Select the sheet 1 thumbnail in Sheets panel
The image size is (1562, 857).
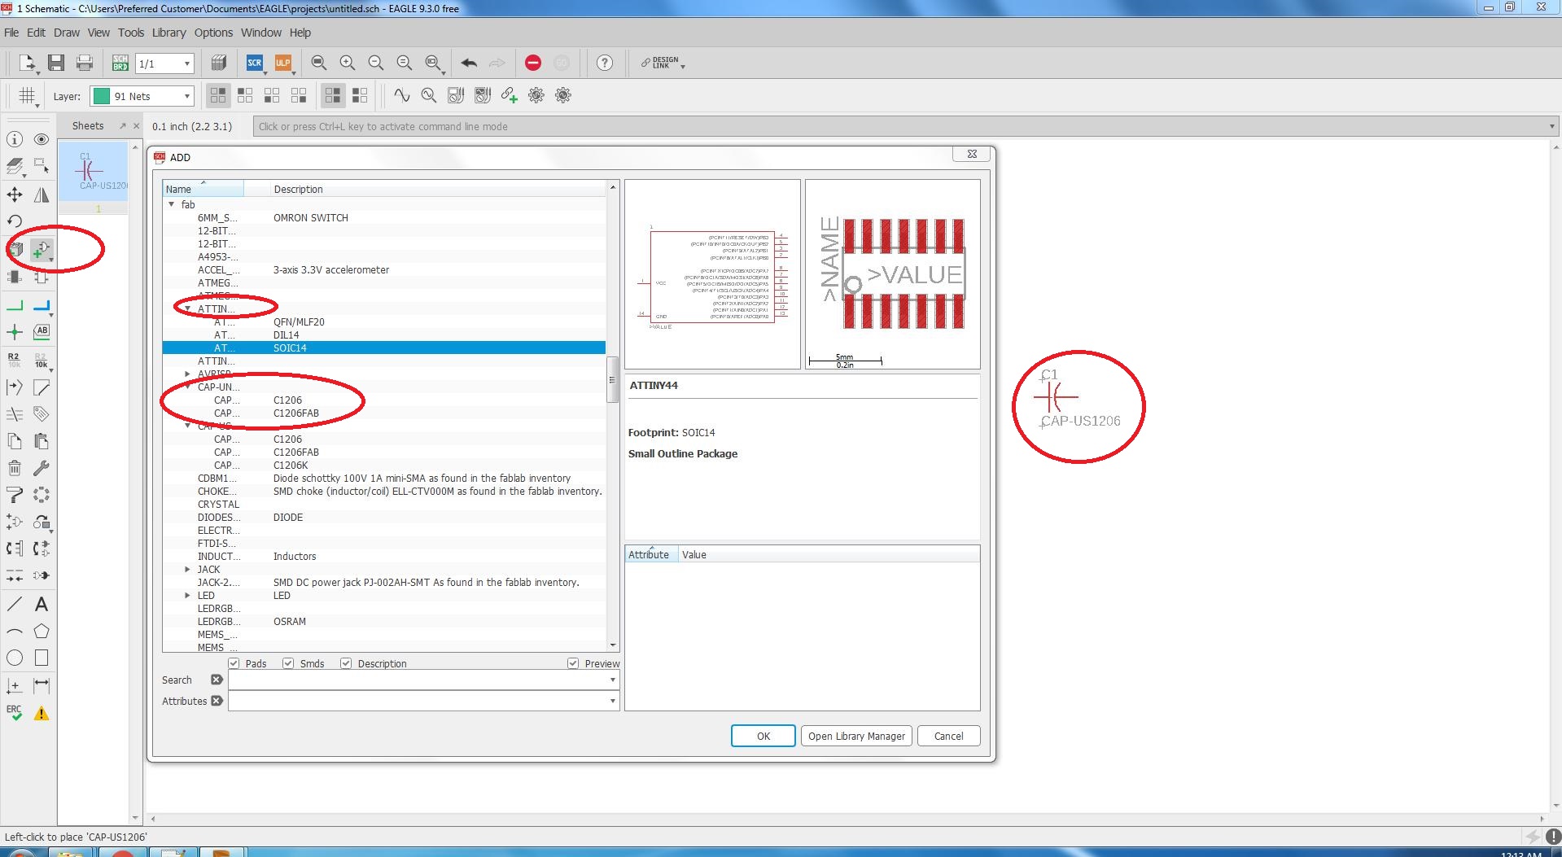(x=94, y=171)
